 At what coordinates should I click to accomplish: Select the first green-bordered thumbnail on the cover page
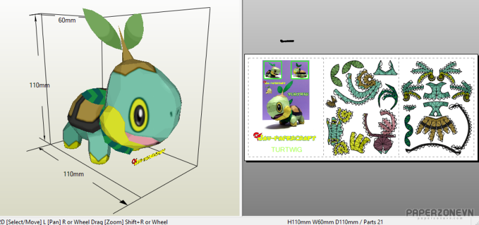[x=272, y=70]
